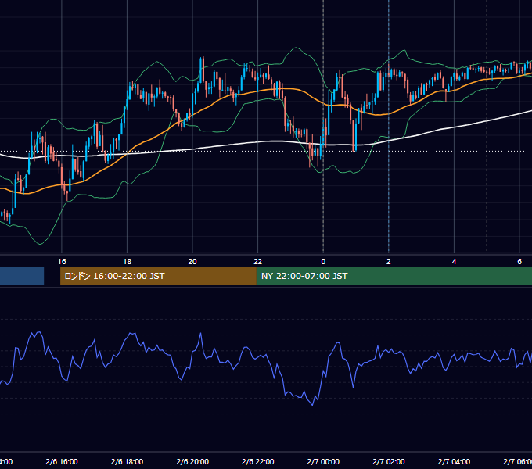Click the 22 hour label on chart axis
Screen dimensions: 532x469
258,262
